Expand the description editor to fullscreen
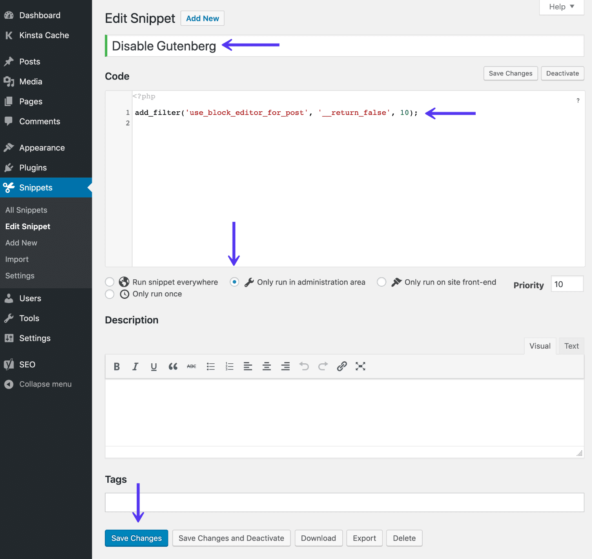The width and height of the screenshot is (592, 559). (x=360, y=366)
